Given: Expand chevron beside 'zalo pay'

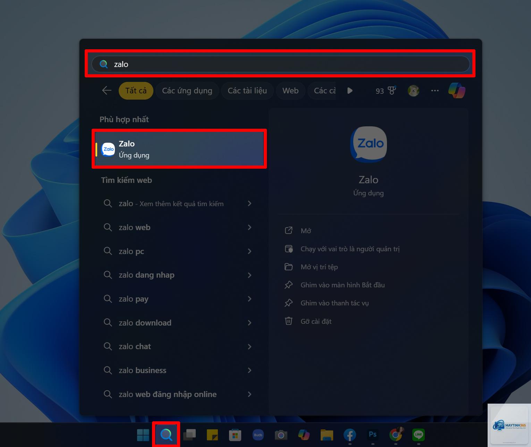Looking at the screenshot, I should (x=250, y=299).
